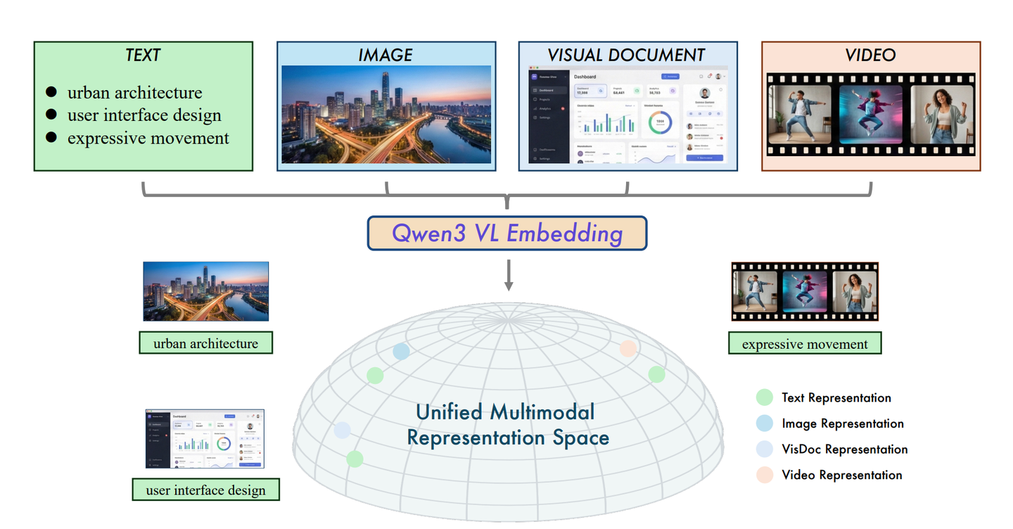The width and height of the screenshot is (1013, 529).
Task: Select the pale blue VisDoc dot on the dome
Action: click(x=343, y=431)
